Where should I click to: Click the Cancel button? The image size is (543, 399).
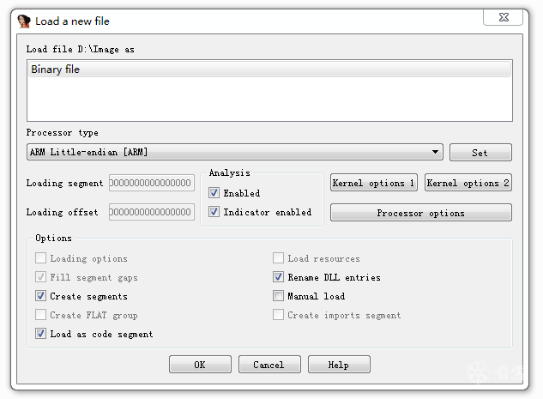(x=269, y=365)
